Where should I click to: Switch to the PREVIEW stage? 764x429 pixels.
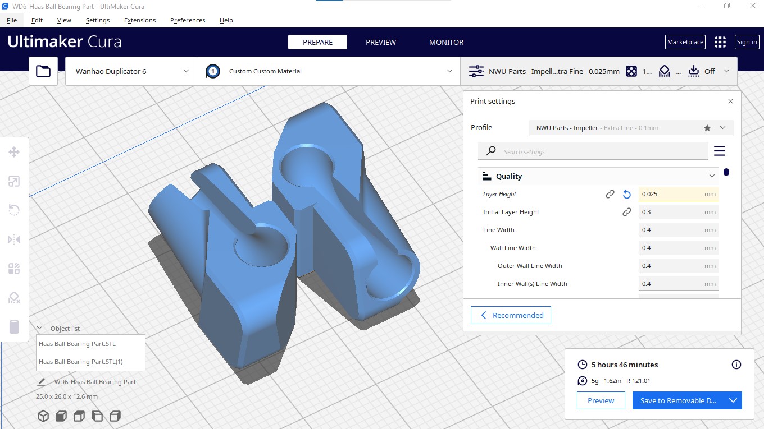click(x=381, y=42)
